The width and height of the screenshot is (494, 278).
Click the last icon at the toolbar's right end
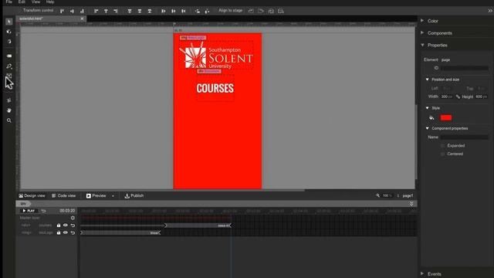tap(281, 11)
